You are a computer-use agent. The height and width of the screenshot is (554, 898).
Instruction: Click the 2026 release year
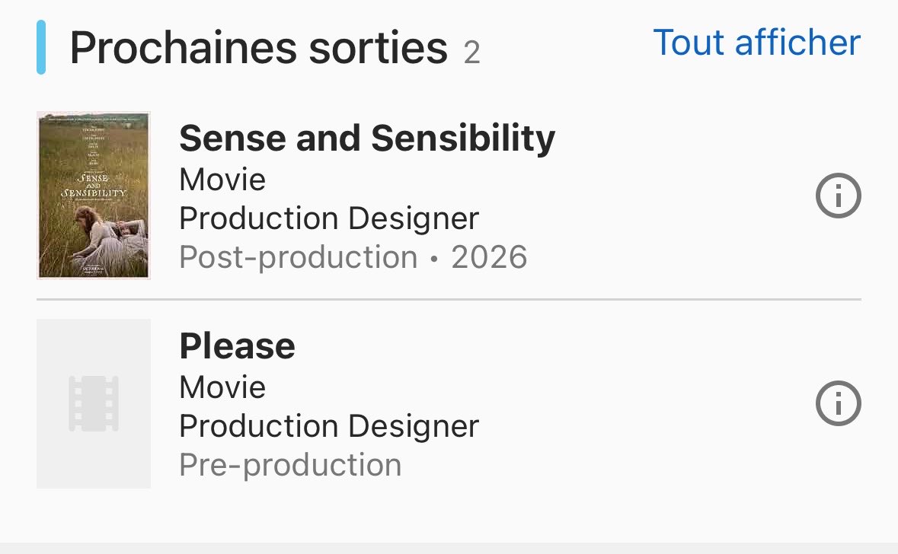488,257
